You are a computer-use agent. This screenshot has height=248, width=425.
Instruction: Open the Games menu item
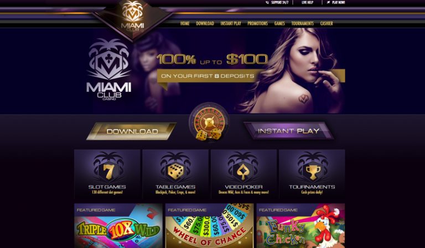coord(279,23)
